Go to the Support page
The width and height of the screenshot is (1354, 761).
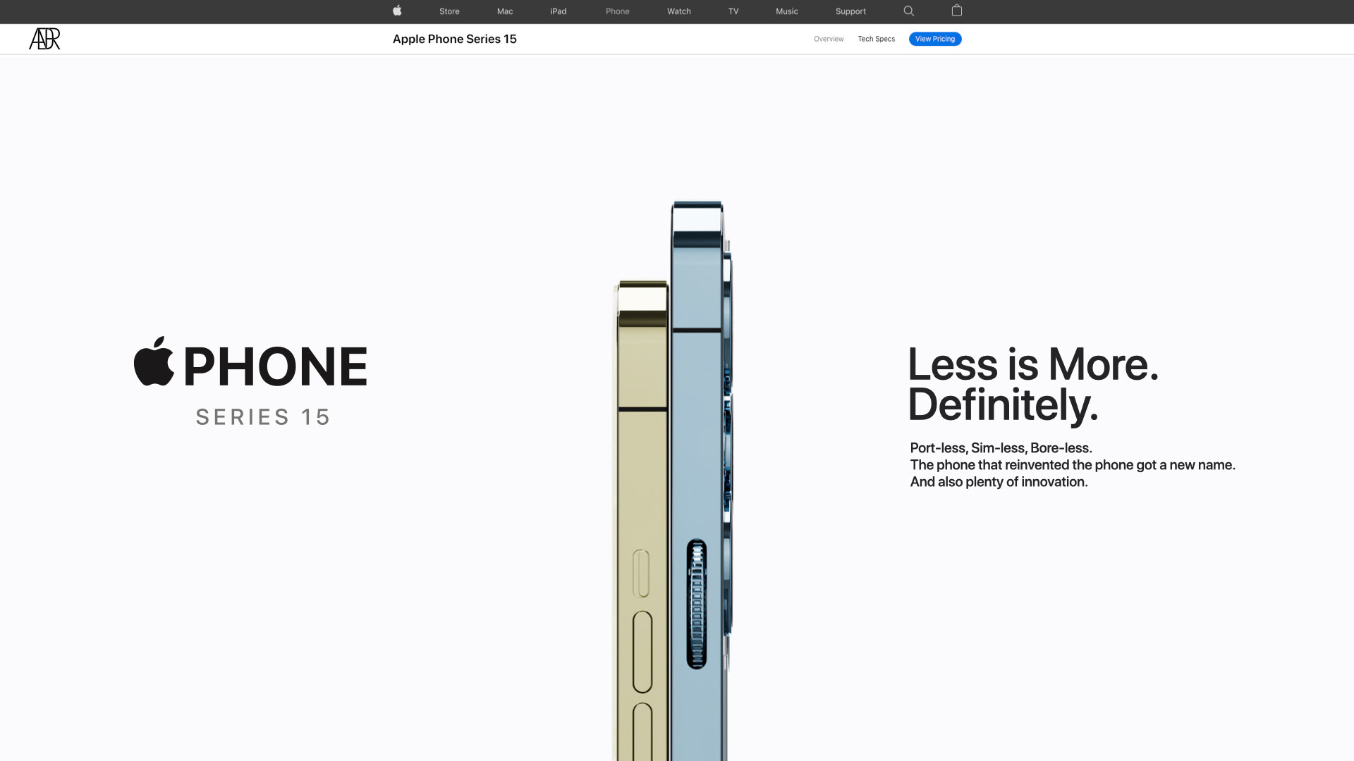pyautogui.click(x=850, y=11)
